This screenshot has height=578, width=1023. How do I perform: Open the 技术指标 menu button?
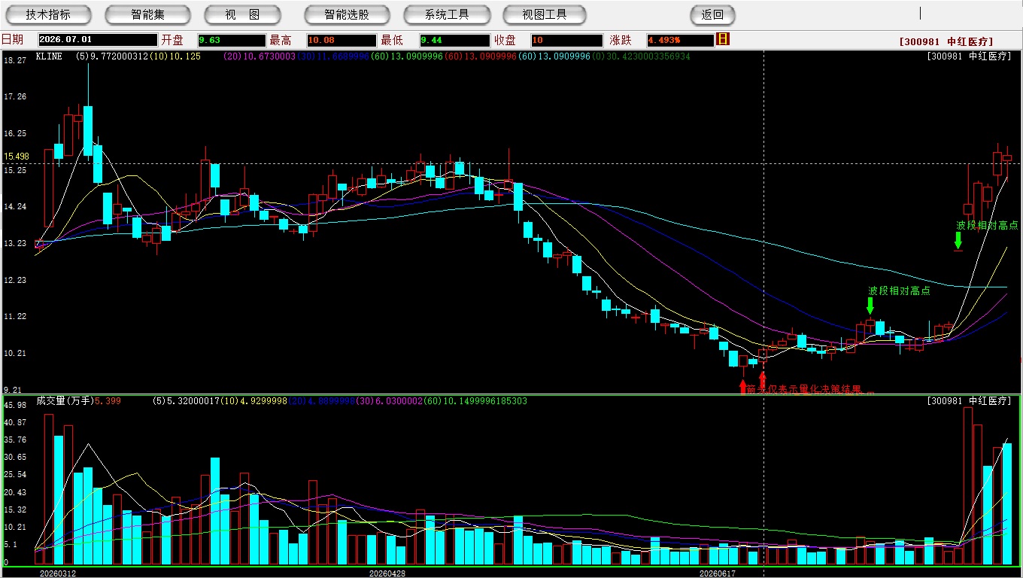(48, 15)
